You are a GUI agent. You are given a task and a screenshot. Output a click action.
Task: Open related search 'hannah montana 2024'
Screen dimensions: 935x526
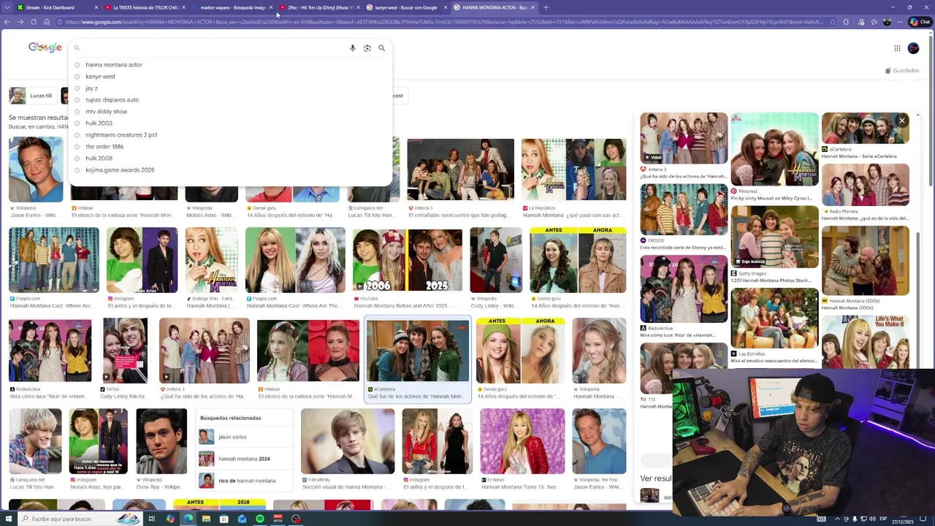coord(246,459)
